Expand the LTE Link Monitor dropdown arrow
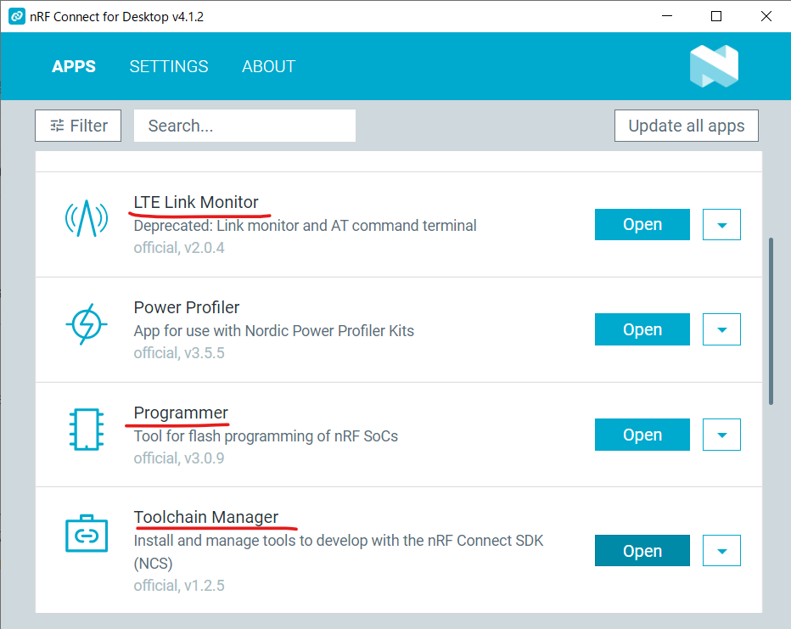This screenshot has width=791, height=629. pos(722,225)
